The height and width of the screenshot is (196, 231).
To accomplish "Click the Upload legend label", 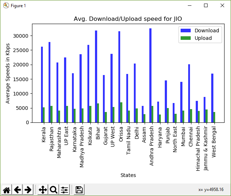I will point(203,38).
